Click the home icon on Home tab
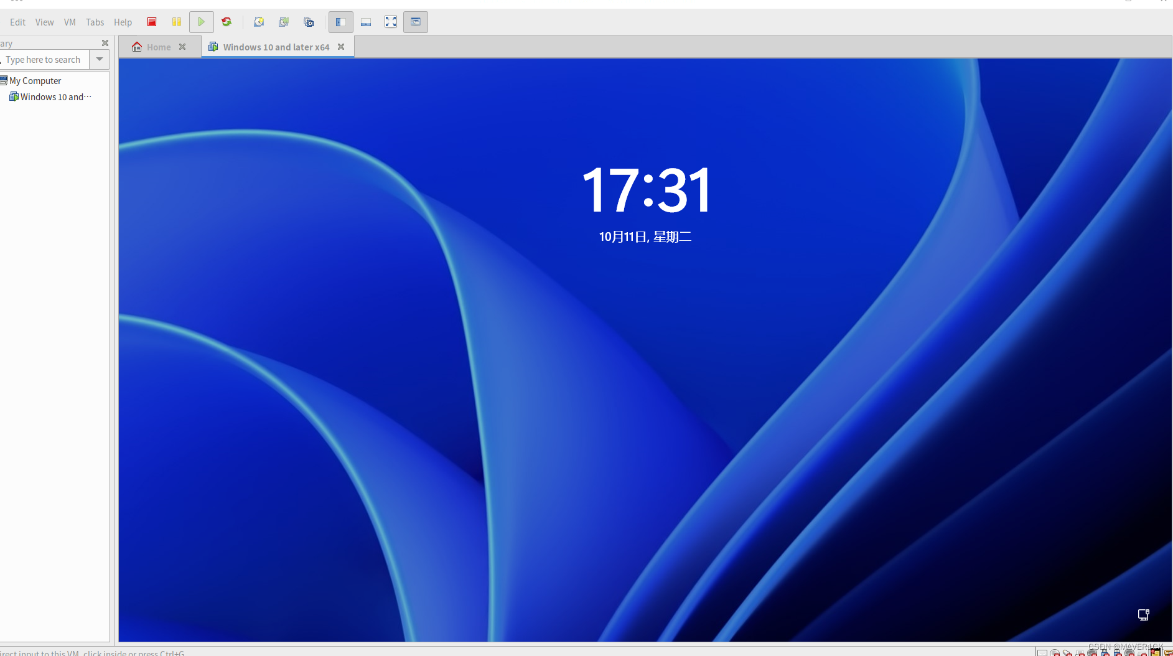1173x656 pixels. point(137,47)
